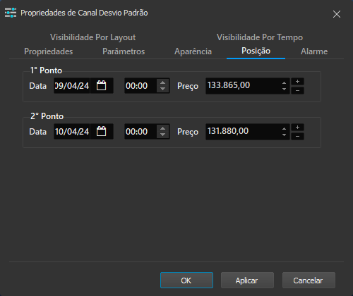
Task: Increase 2° Ponto time with up arrow
Action: coord(162,128)
